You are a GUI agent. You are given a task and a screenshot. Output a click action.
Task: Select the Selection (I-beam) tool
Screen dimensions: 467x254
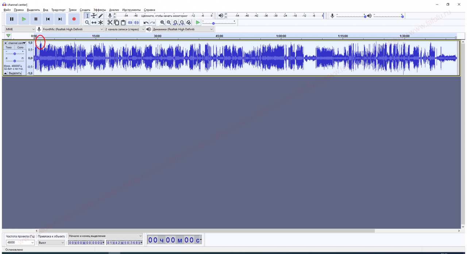point(87,16)
